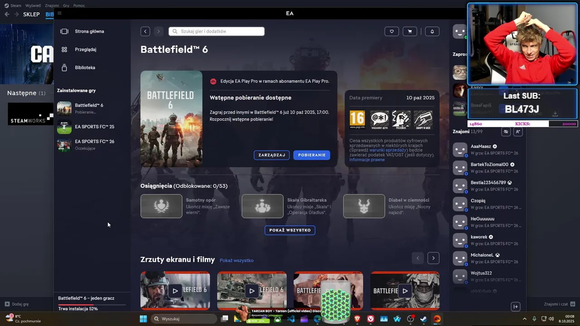Show hidden system tray icons chevron
The image size is (580, 326).
point(525,319)
